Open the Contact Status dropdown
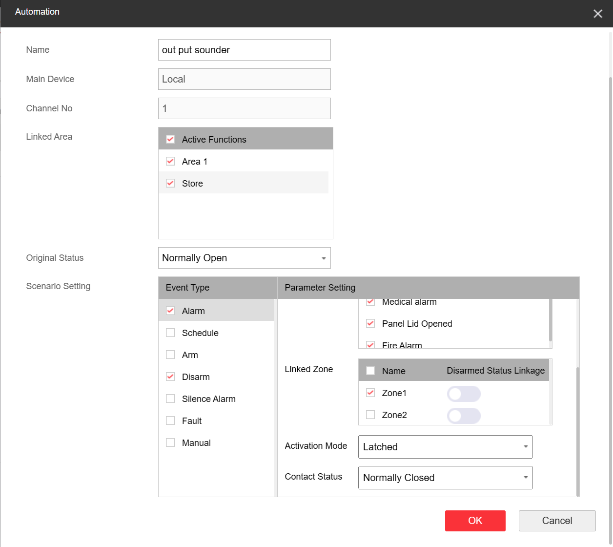Viewport: 613px width, 547px height. [445, 478]
